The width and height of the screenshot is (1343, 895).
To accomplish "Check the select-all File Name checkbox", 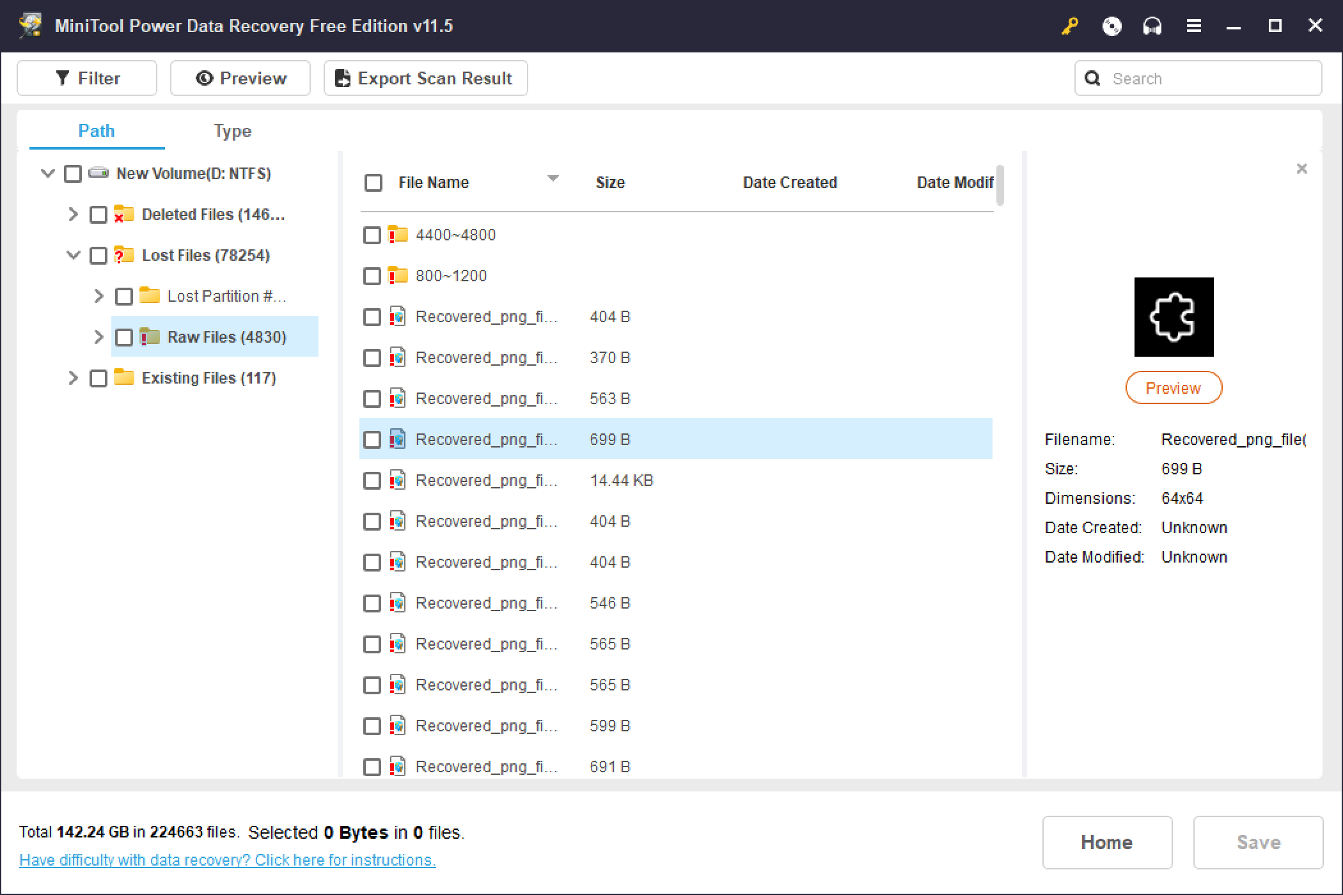I will click(373, 183).
